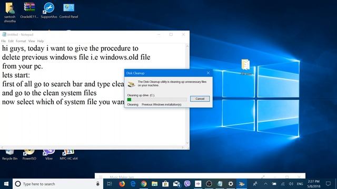This screenshot has height=189, width=337.
Task: Open Google Chrome from the taskbar
Action: [x=144, y=184]
